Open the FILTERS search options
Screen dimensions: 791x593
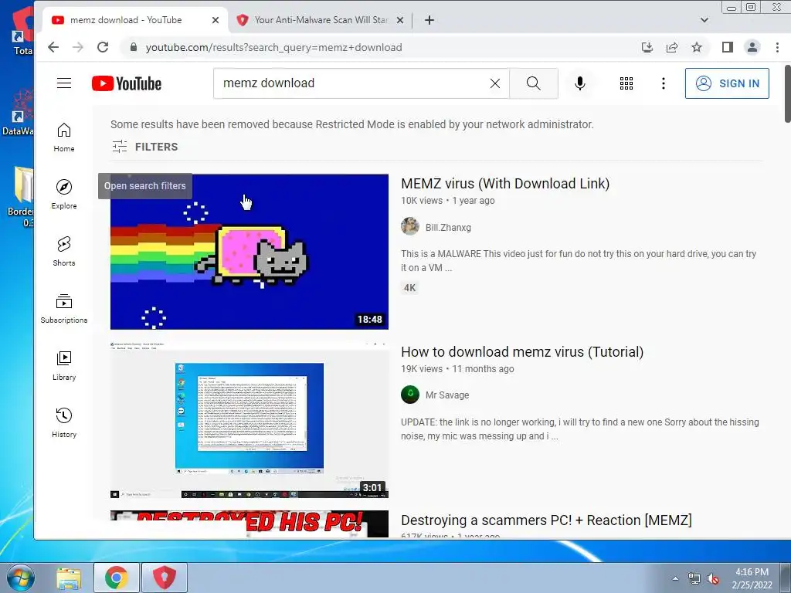(144, 147)
